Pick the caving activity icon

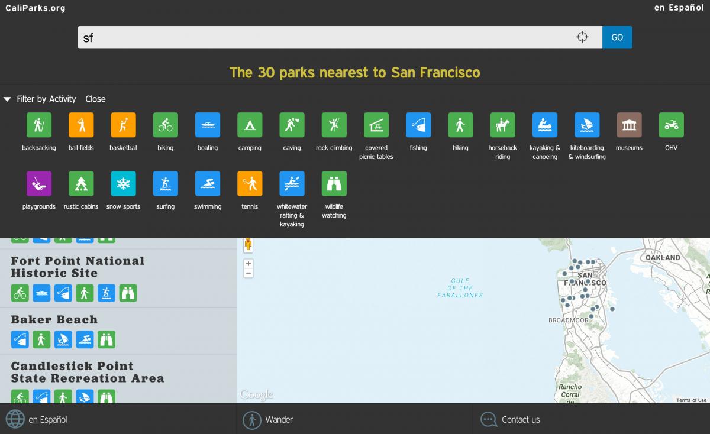click(292, 125)
